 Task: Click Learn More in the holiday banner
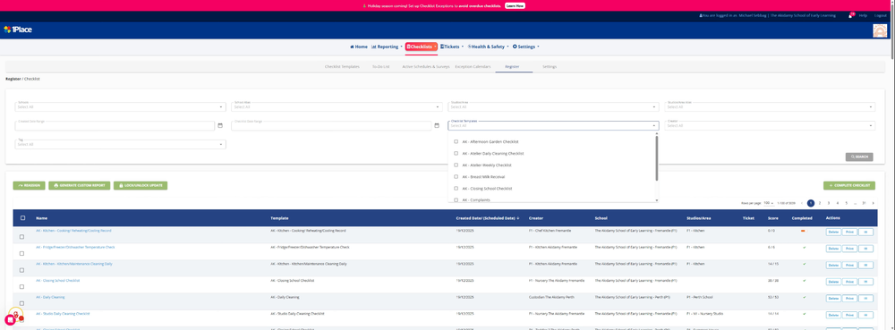click(515, 5)
